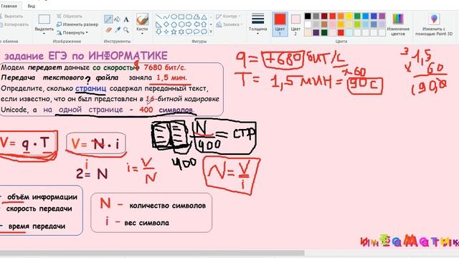Select the Magnifier tool
Image resolution: width=459 pixels, height=258 pixels.
coord(126,29)
